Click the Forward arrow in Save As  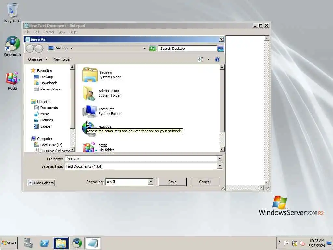[39, 49]
